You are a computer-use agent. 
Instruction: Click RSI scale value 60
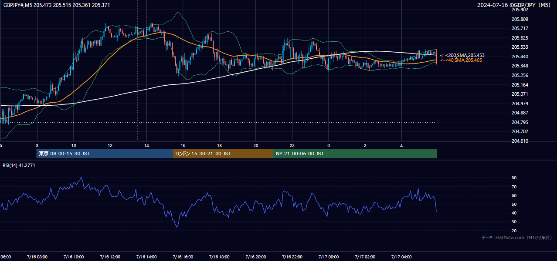(514, 195)
